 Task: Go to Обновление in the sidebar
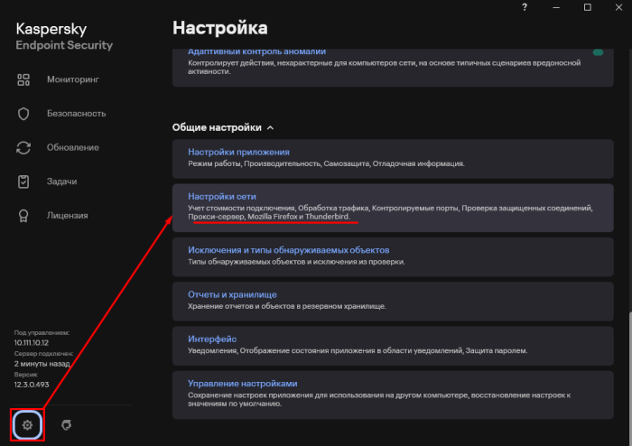click(x=73, y=147)
